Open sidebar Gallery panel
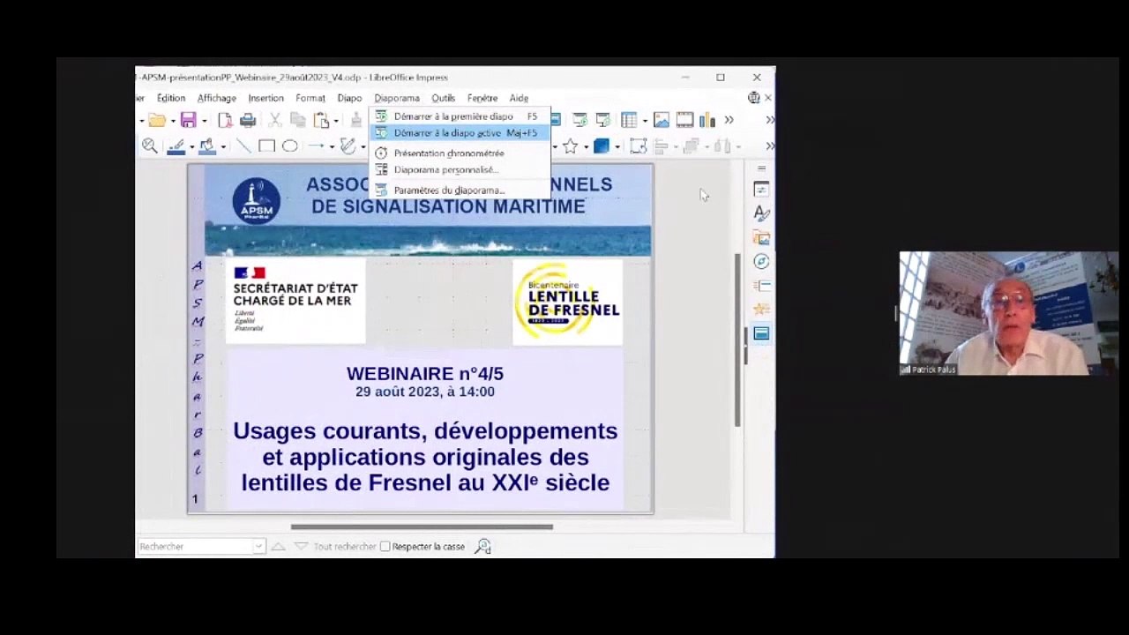 [x=761, y=237]
